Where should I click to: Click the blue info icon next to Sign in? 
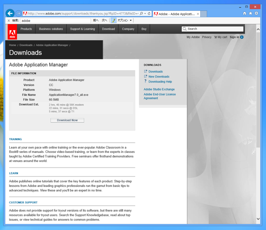point(242,37)
